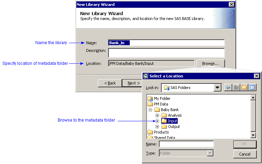Open the Type Folder dropdown
This screenshot has height=164, width=262.
tap(210, 153)
